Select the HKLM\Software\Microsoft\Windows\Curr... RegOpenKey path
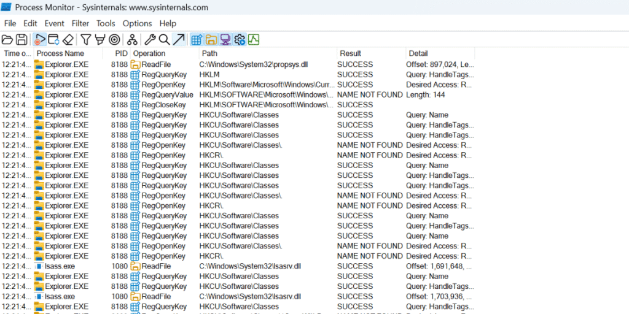Screen dimensions: 629x314 267,85
